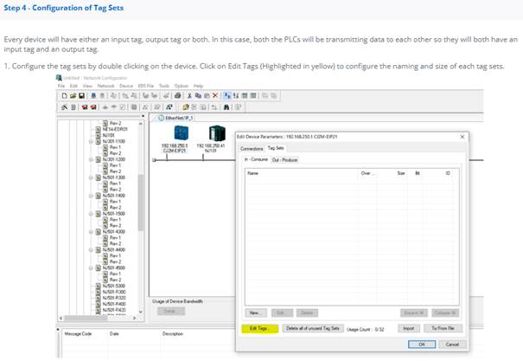Screen dimensions: 523x361
Task: Switch to the Connections tab
Action: point(252,149)
